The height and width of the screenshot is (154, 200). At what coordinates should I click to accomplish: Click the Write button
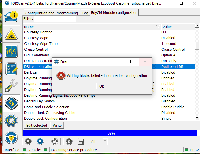[x=57, y=125]
